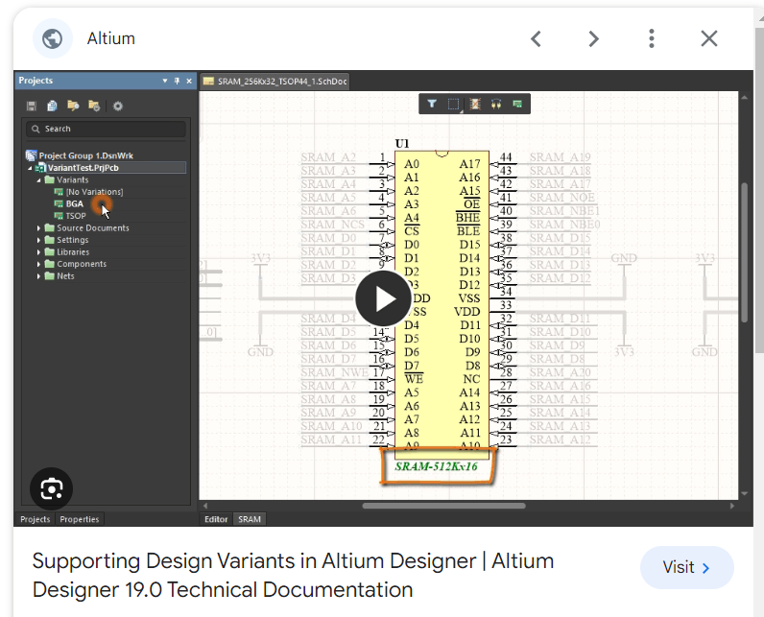Click the SRAM_A19 net label
Image resolution: width=764 pixels, height=617 pixels.
tap(560, 157)
